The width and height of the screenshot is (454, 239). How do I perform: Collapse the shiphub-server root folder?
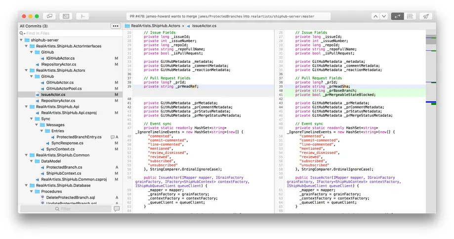pyautogui.click(x=21, y=40)
